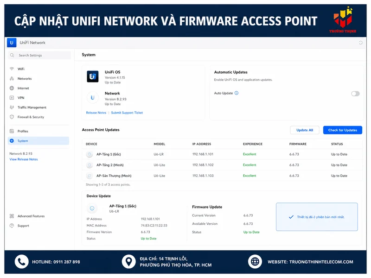Click the Internet globe icon in the sidebar

[12, 88]
